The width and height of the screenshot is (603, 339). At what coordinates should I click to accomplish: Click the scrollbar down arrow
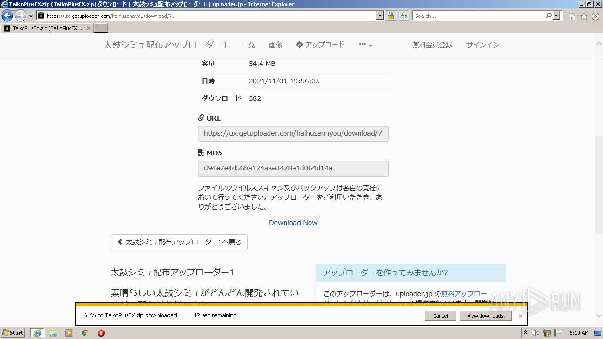[x=599, y=315]
